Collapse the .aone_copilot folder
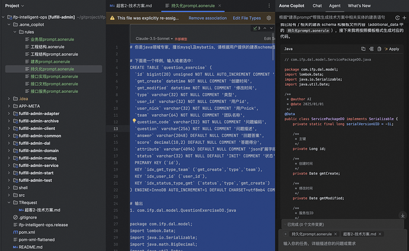This screenshot has width=409, height=251. pos(9,24)
